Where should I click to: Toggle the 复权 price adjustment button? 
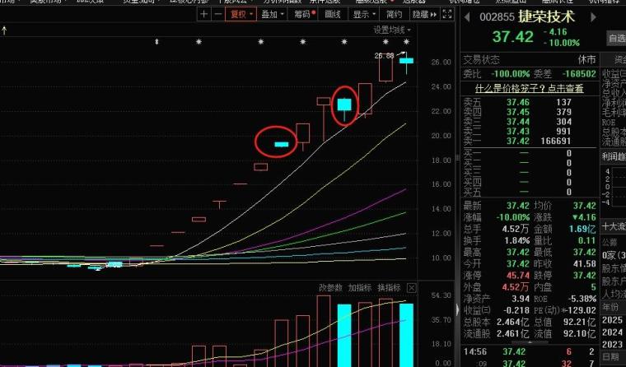[241, 14]
